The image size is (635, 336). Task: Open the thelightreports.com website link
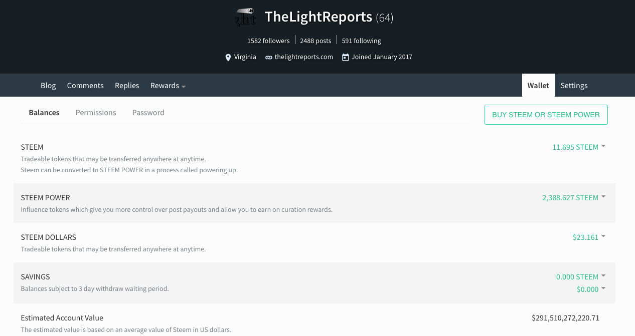coord(304,57)
